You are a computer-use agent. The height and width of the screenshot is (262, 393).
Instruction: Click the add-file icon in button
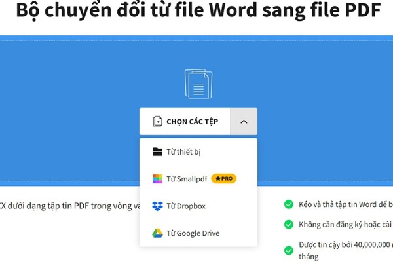[x=157, y=122]
